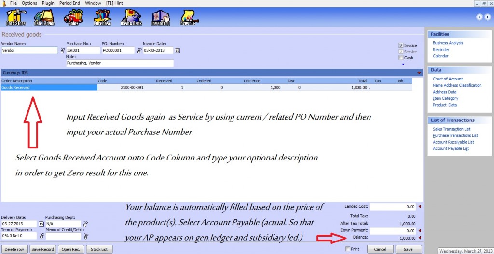Viewport: 494px width, 254px height.
Task: Tick the Print checkbox
Action: pos(348,249)
